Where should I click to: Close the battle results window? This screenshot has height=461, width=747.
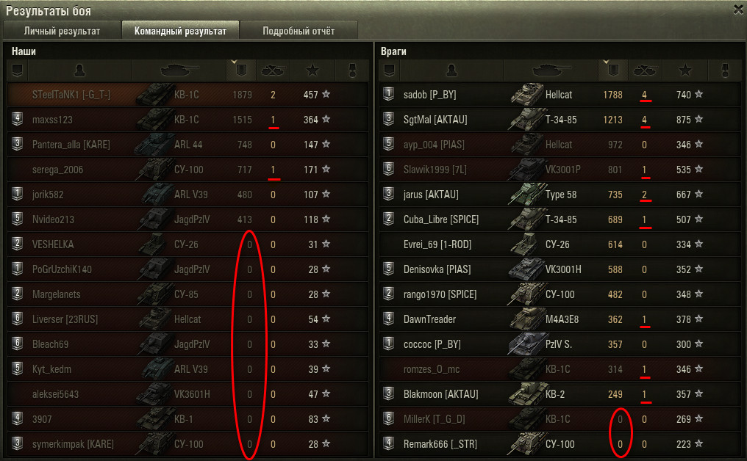(x=739, y=9)
